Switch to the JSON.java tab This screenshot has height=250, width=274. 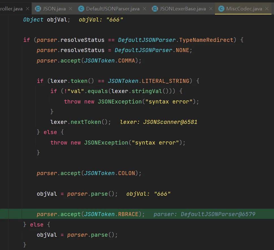click(54, 9)
